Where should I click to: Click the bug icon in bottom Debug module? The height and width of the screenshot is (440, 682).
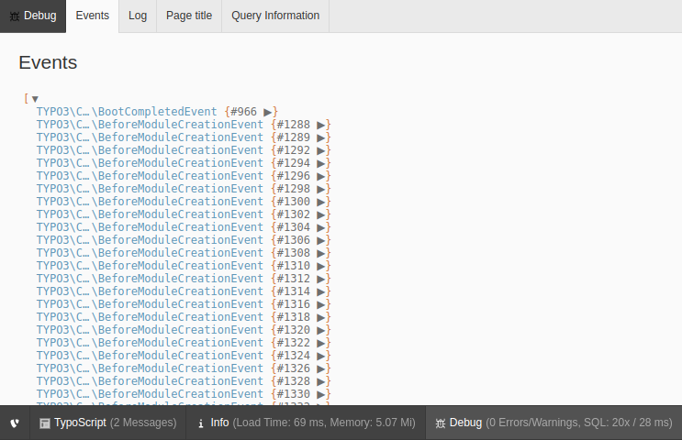(x=441, y=423)
